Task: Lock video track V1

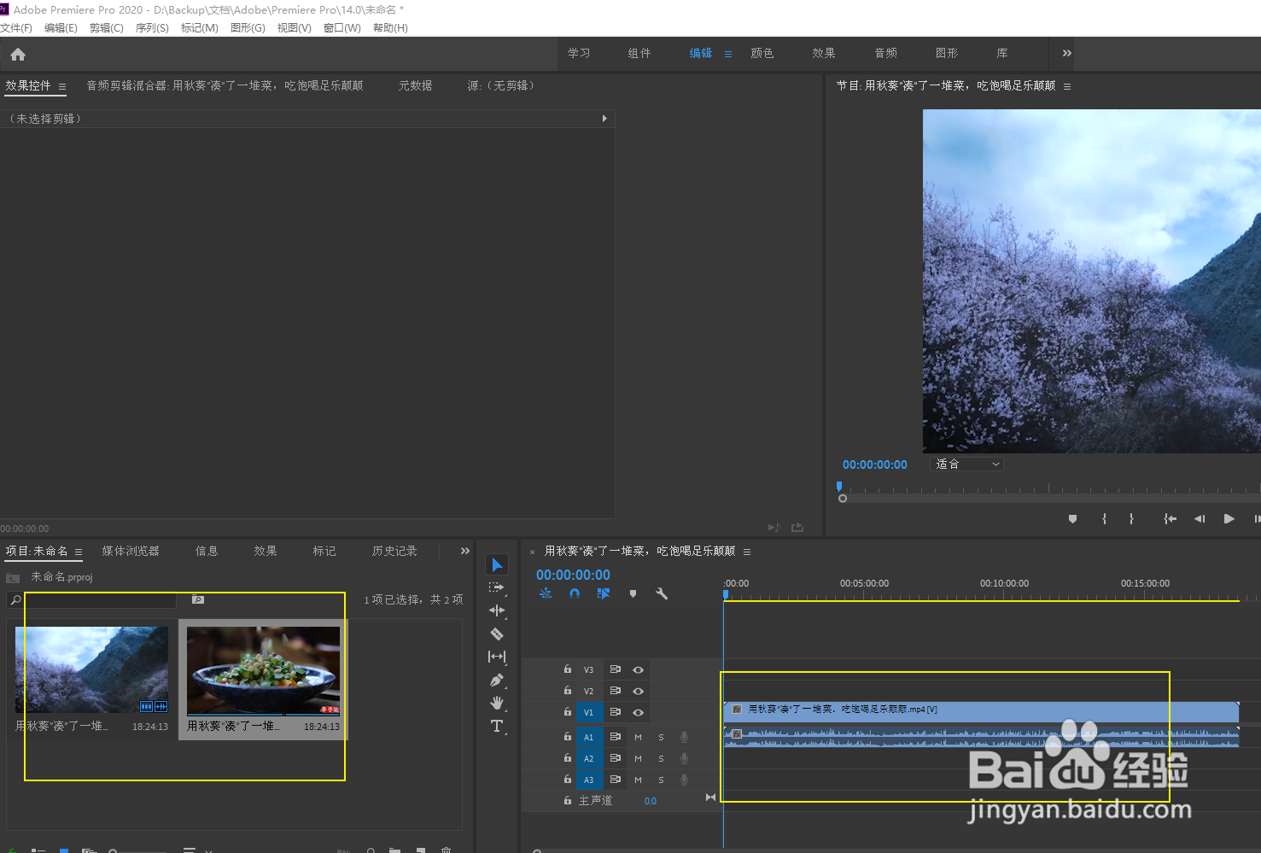Action: tap(567, 711)
